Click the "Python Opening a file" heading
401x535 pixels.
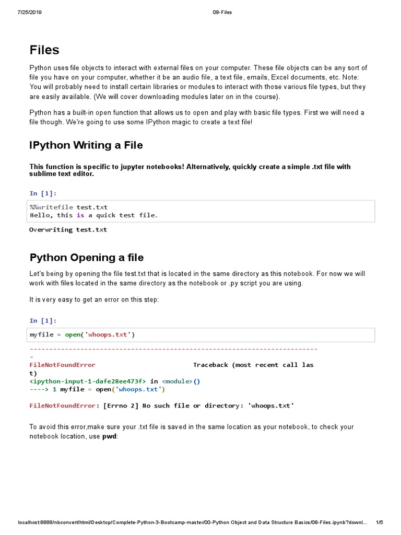[x=87, y=258]
